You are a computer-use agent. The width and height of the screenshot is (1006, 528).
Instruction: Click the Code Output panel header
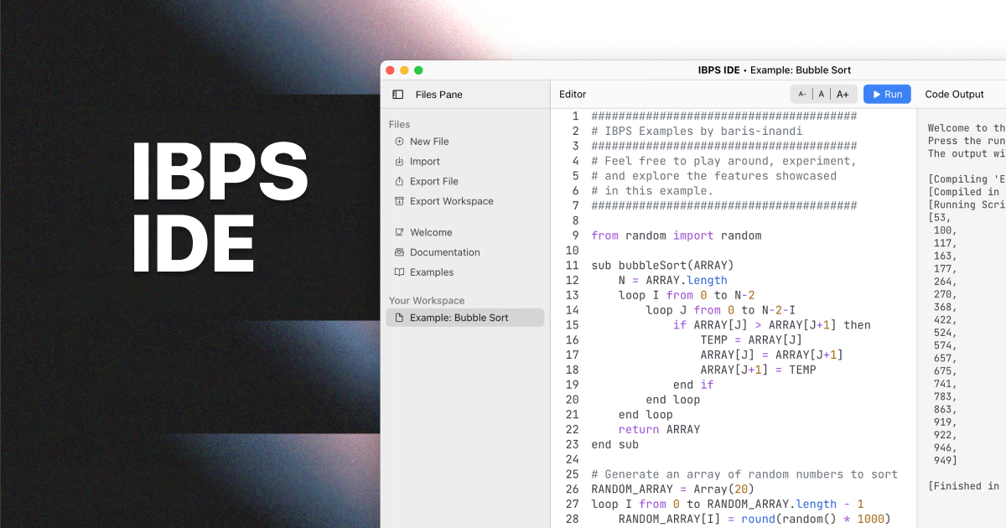[954, 95]
